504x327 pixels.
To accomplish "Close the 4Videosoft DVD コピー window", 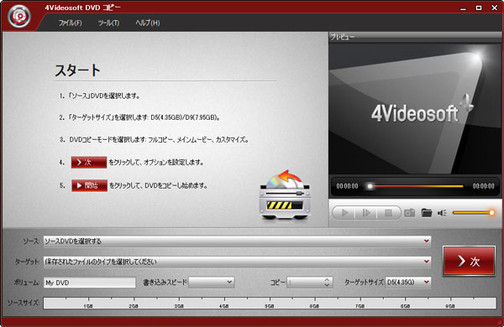I will 495,8.
